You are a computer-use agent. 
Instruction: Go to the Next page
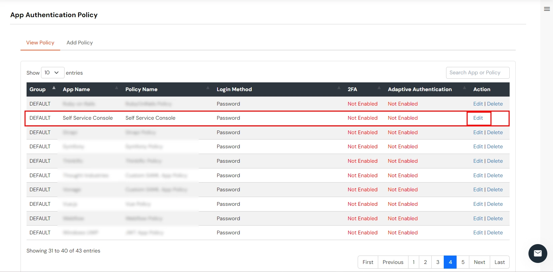479,262
